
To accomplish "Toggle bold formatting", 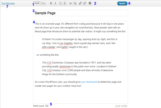I will tap(51, 3).
